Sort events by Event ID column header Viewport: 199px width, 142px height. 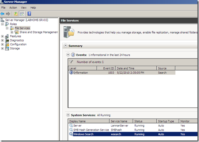(x=106, y=68)
